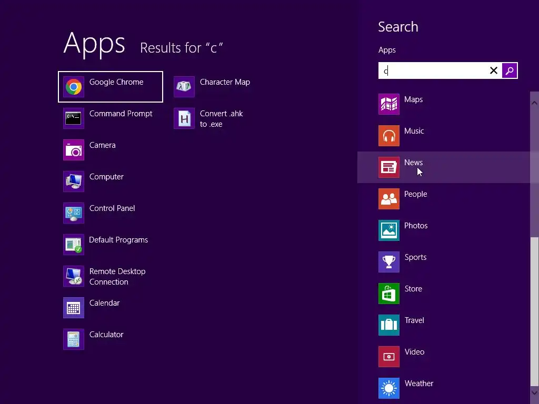Screen dimensions: 539x404
Task: Open the Calculator icon
Action: (74, 339)
